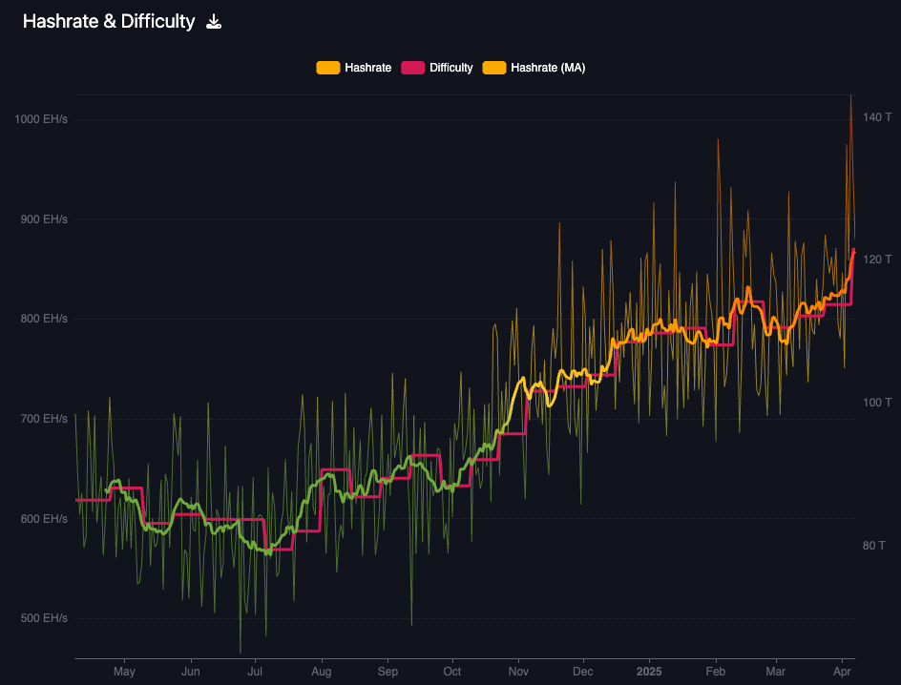Click the May month label
Screen dimensions: 901x685
point(124,672)
